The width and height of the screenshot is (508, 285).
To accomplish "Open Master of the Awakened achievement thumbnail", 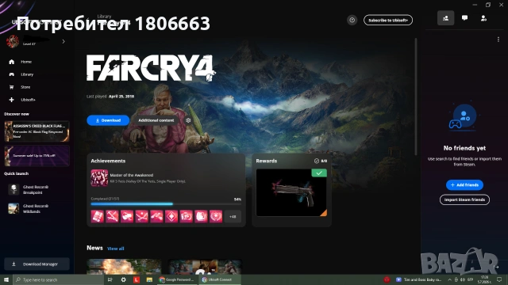I will [x=99, y=177].
